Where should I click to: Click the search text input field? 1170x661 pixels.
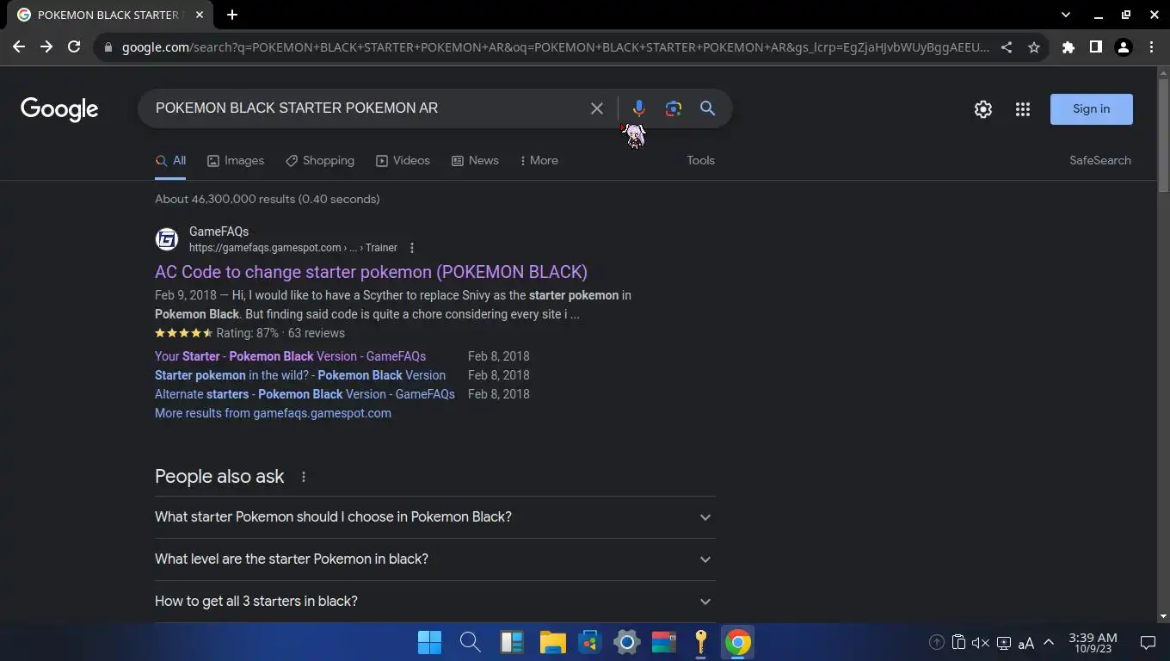click(366, 108)
